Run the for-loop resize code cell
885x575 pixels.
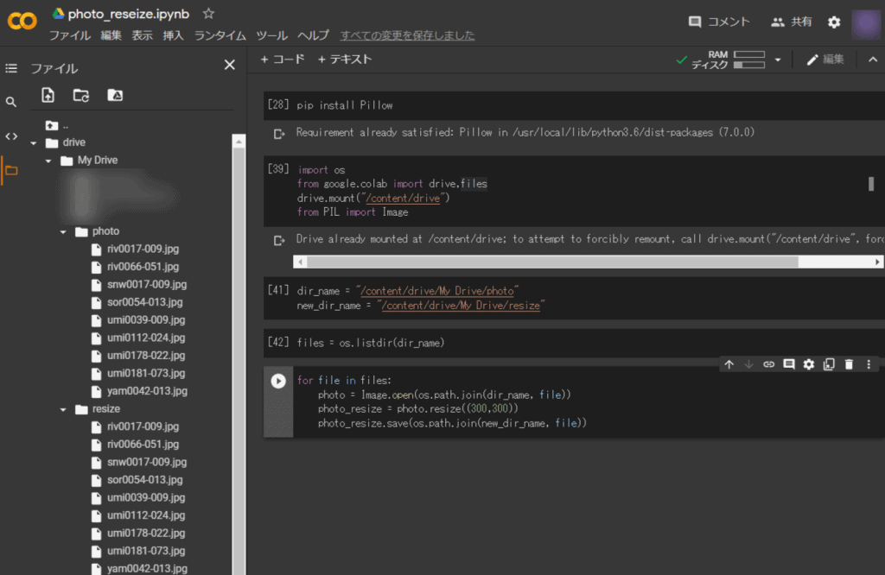(278, 381)
